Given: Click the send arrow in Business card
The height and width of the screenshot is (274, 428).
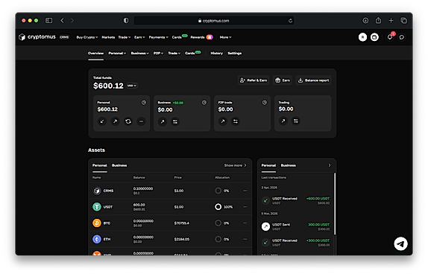Looking at the screenshot, I should pos(163,121).
